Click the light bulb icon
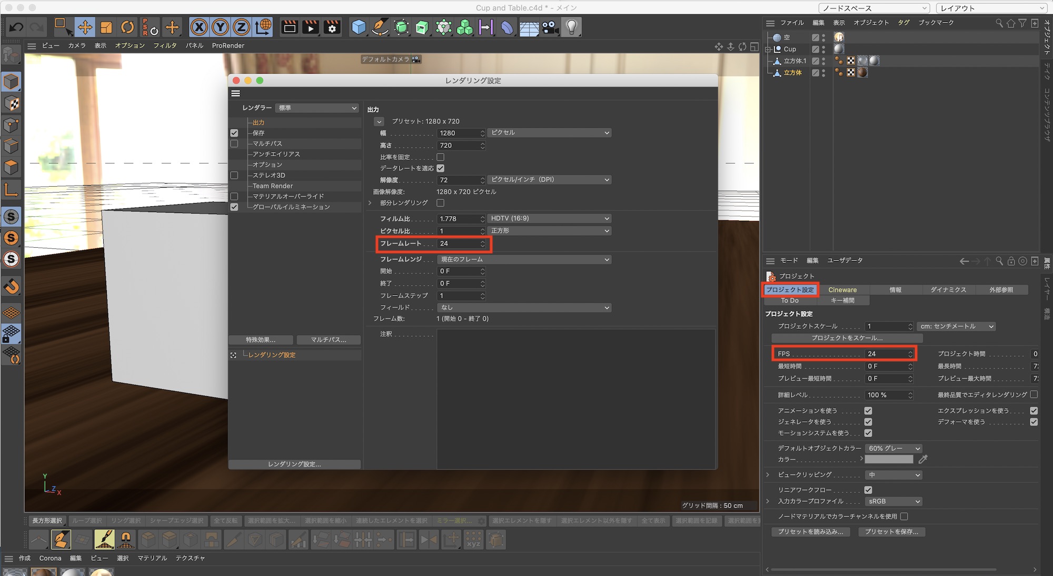1053x576 pixels. click(571, 27)
